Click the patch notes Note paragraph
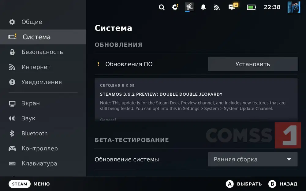The height and width of the screenshot is (191, 306). click(192, 106)
